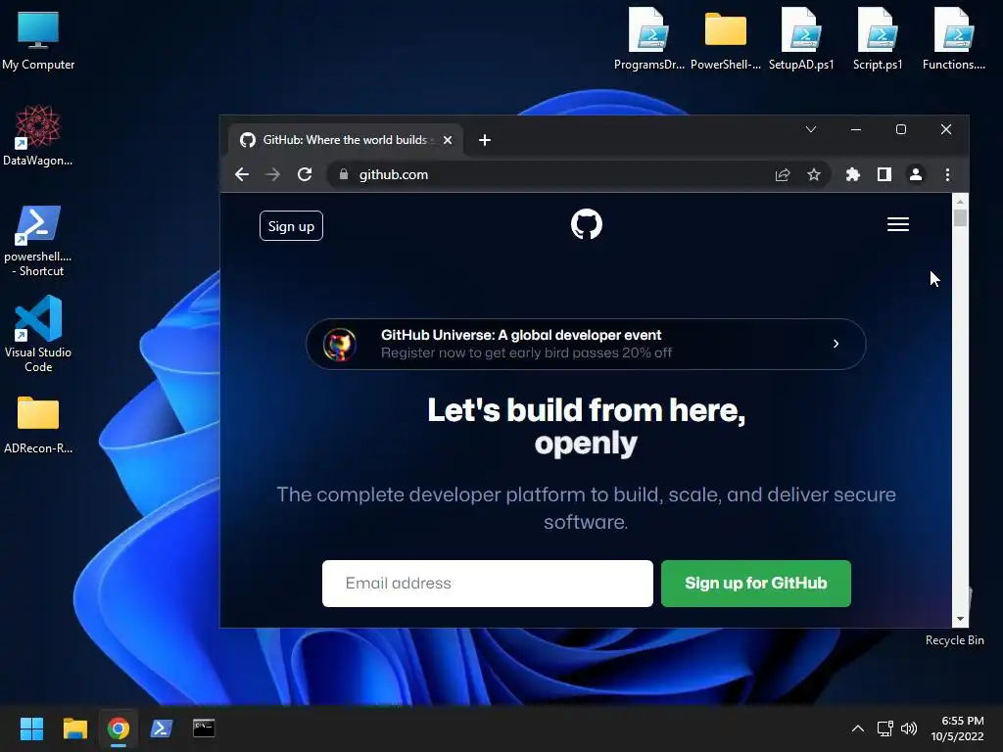This screenshot has width=1003, height=752.
Task: Open File Explorer from taskbar
Action: tap(74, 728)
